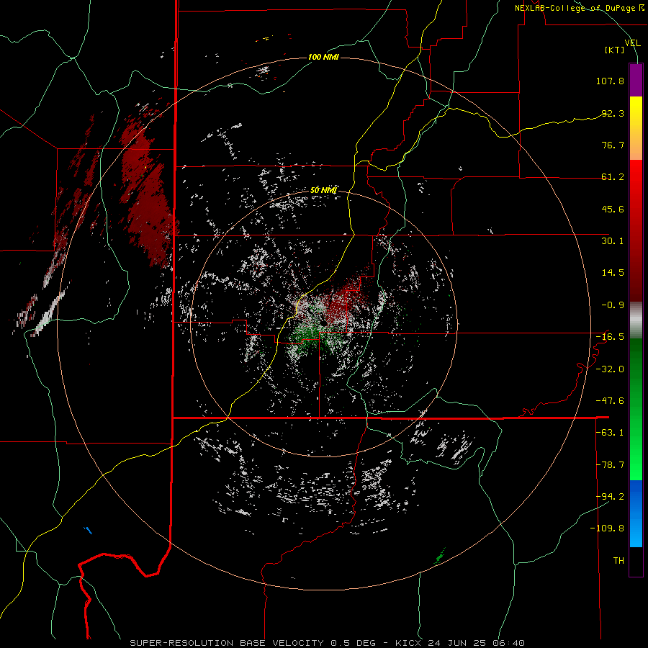Select the 76.7 legend value
Viewport: 648px width, 648px height.
point(613,145)
